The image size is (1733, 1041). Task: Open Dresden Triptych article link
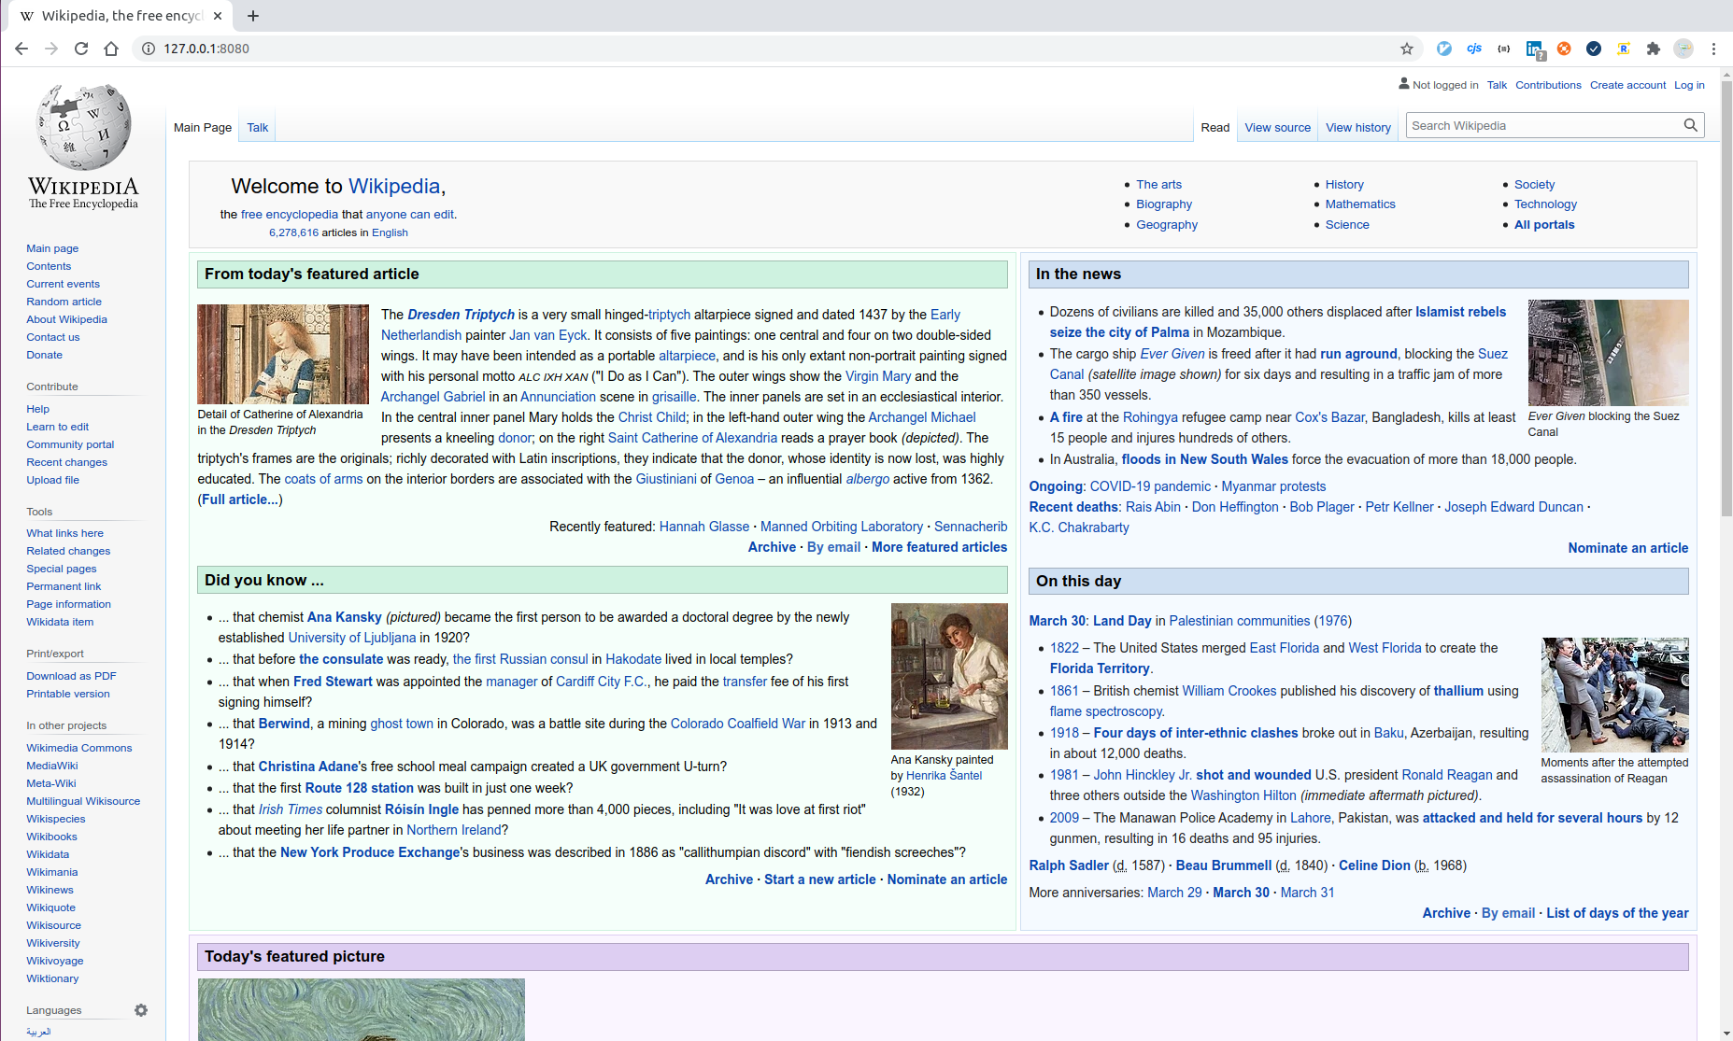(x=461, y=315)
